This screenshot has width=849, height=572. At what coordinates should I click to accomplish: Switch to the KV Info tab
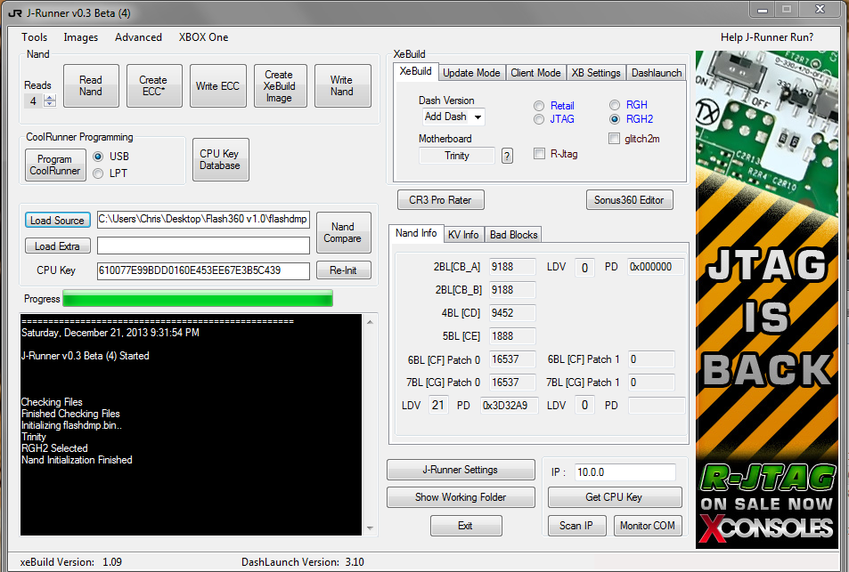pyautogui.click(x=463, y=235)
